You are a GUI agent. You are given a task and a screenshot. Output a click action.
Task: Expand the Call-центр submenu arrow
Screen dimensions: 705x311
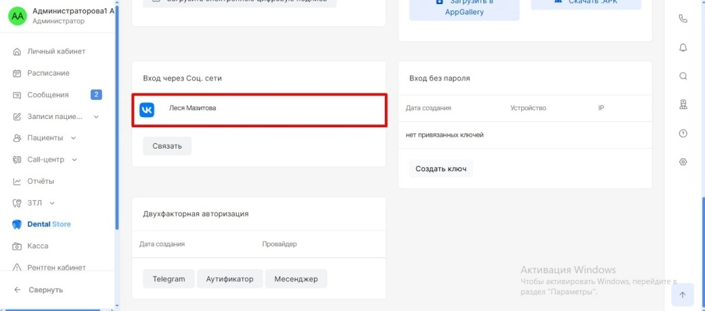[75, 160]
